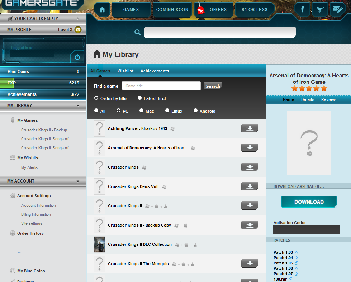This screenshot has width=351, height=282.
Task: Click download icon for Crusader Kings Deus Vult
Action: point(250,186)
